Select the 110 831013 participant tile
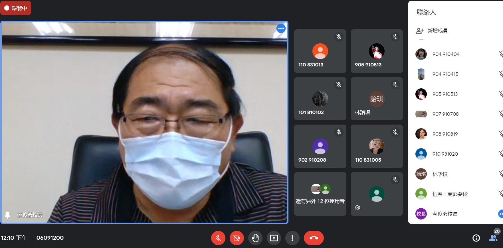This screenshot has height=248, width=503. [320, 51]
